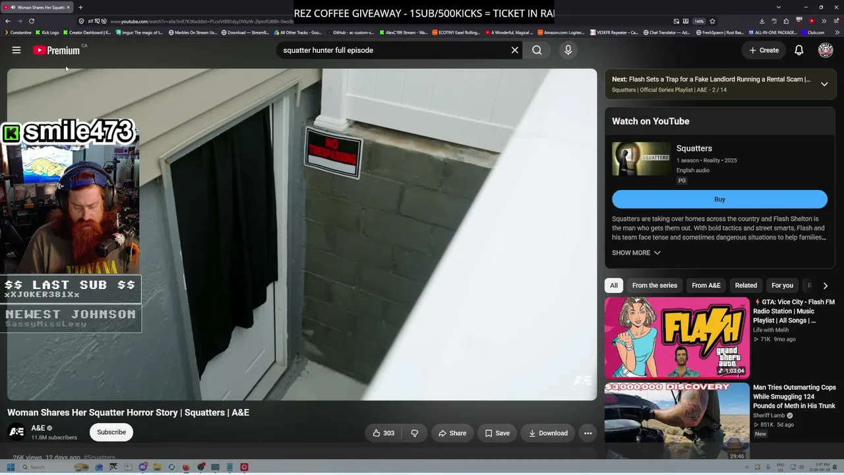Open YouTube notifications bell
844x475 pixels.
tap(799, 50)
